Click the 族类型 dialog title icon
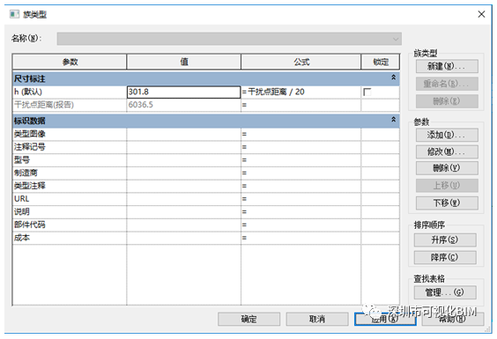 point(14,14)
